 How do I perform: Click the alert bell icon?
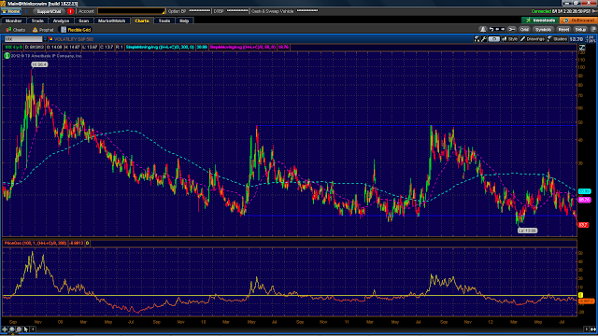[x=483, y=30]
